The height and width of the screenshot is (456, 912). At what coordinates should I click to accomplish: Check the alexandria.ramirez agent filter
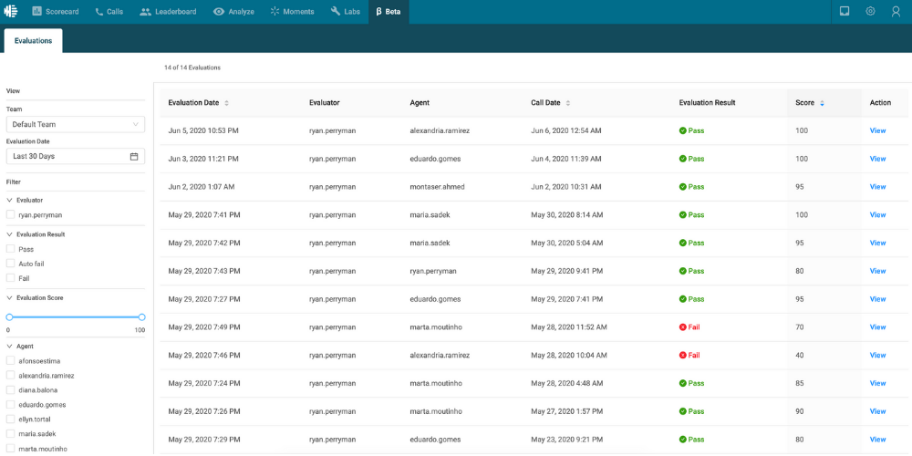(x=10, y=375)
